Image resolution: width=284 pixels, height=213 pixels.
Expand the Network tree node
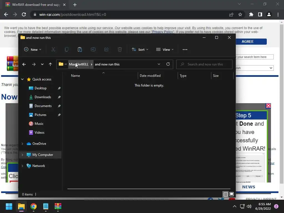[x=22, y=166]
